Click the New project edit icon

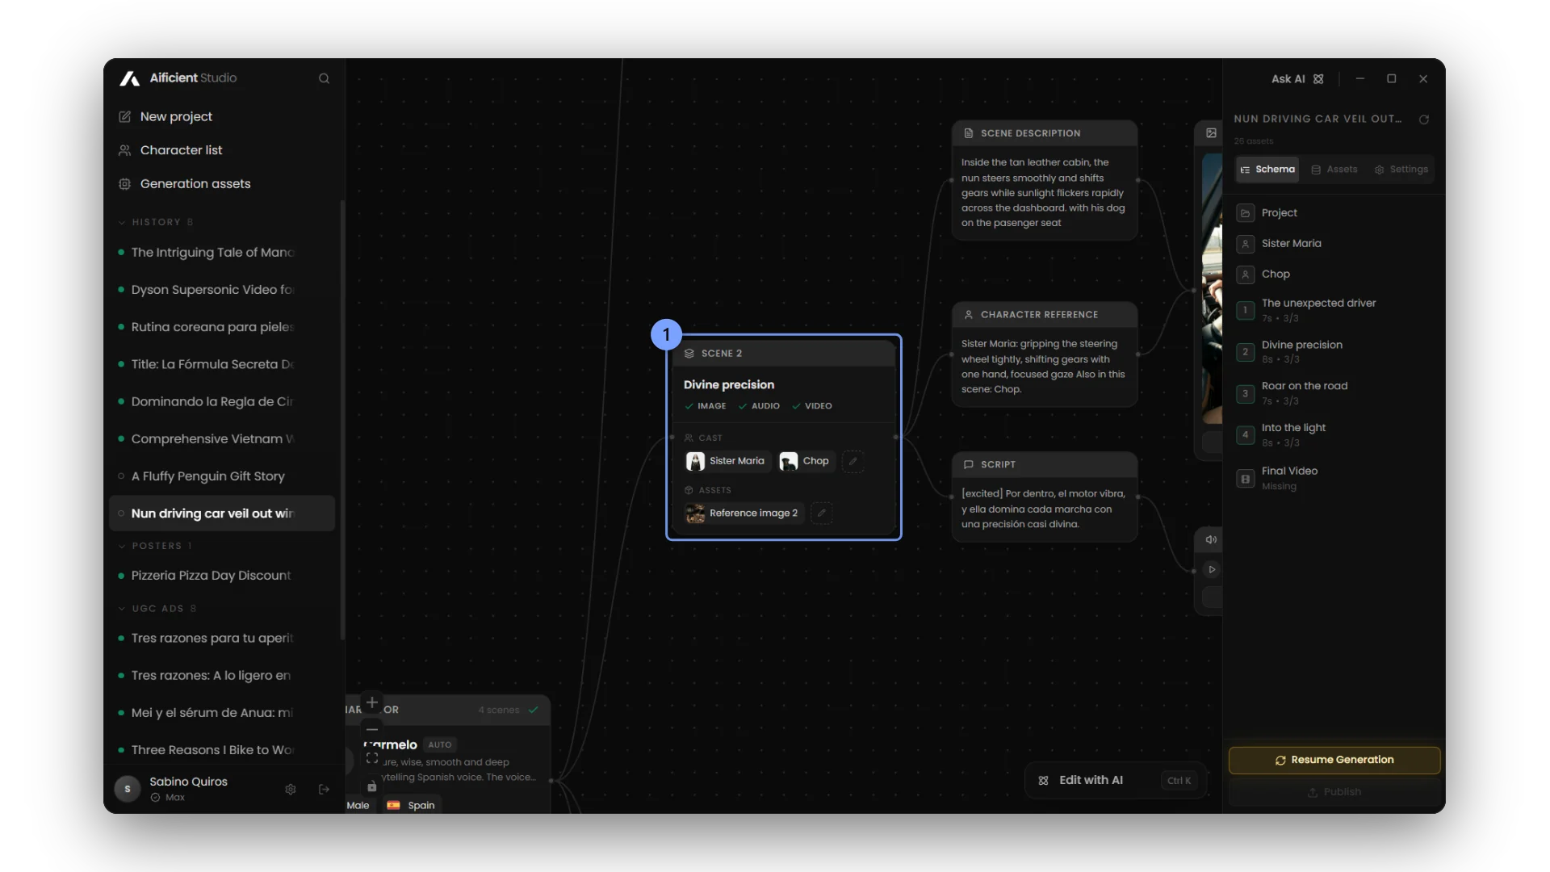click(x=125, y=116)
